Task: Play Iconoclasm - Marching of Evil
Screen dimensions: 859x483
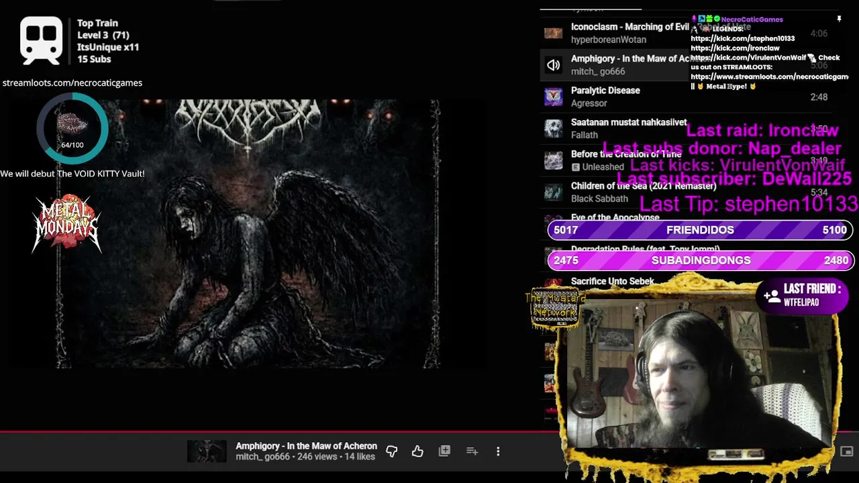Action: click(x=630, y=27)
